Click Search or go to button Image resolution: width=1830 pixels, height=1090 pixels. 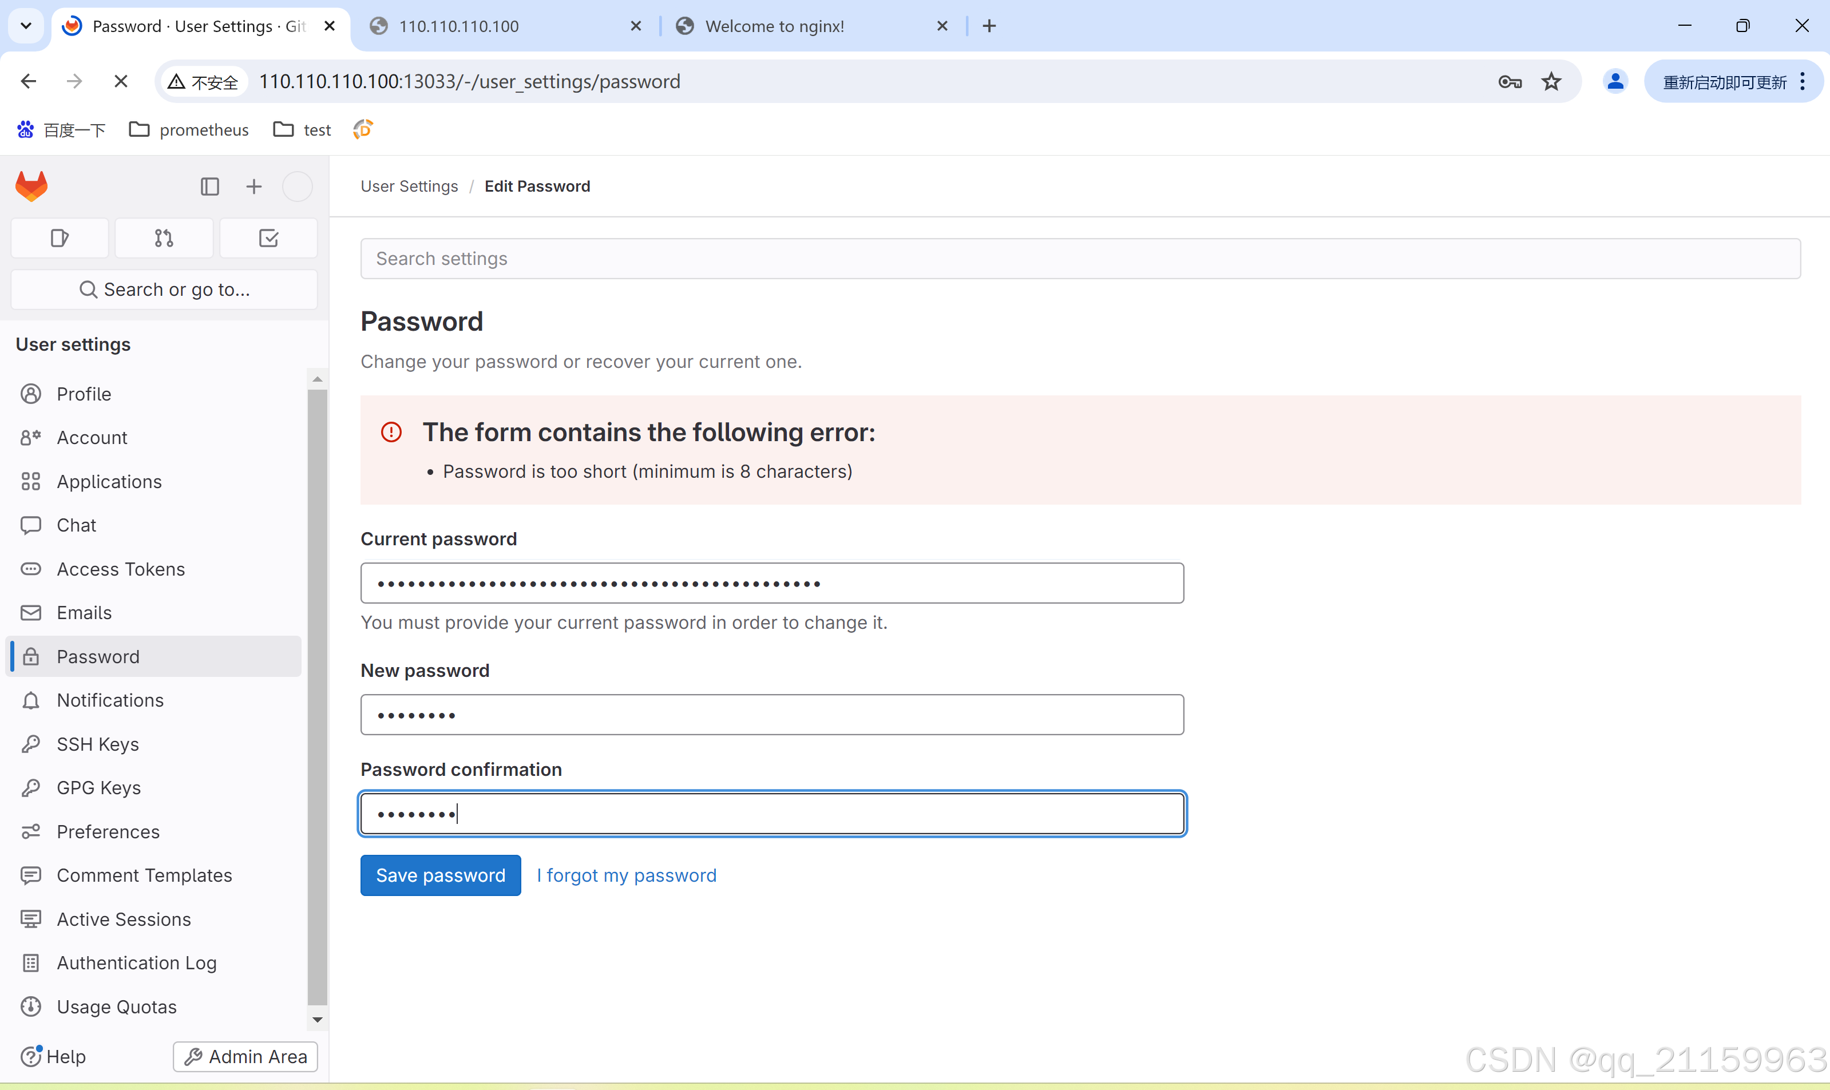164,290
